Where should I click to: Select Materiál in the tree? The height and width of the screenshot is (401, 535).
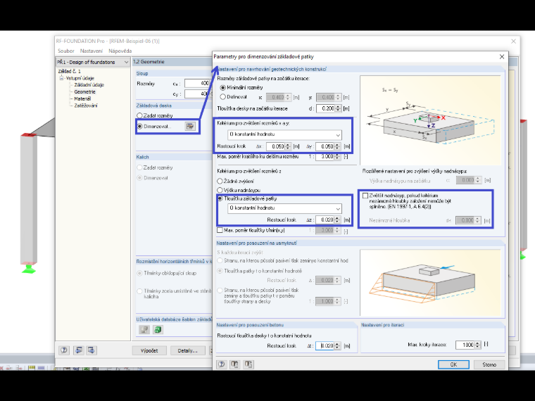tap(82, 98)
